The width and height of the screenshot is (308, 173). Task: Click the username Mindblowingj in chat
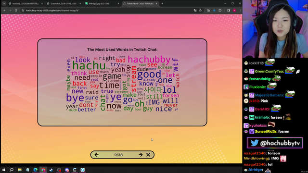257,158
